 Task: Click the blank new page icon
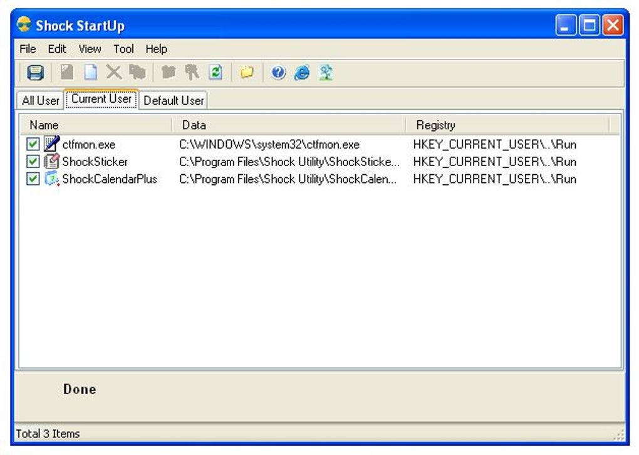pyautogui.click(x=90, y=73)
